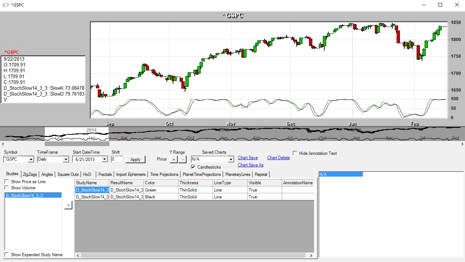The width and height of the screenshot is (465, 262).
Task: Click the Y Range minus button
Action: point(183,159)
